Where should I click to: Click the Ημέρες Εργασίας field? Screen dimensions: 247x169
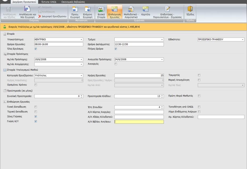[x=139, y=75]
